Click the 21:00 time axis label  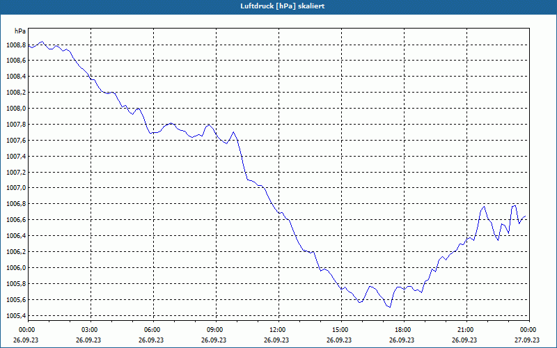tap(464, 330)
